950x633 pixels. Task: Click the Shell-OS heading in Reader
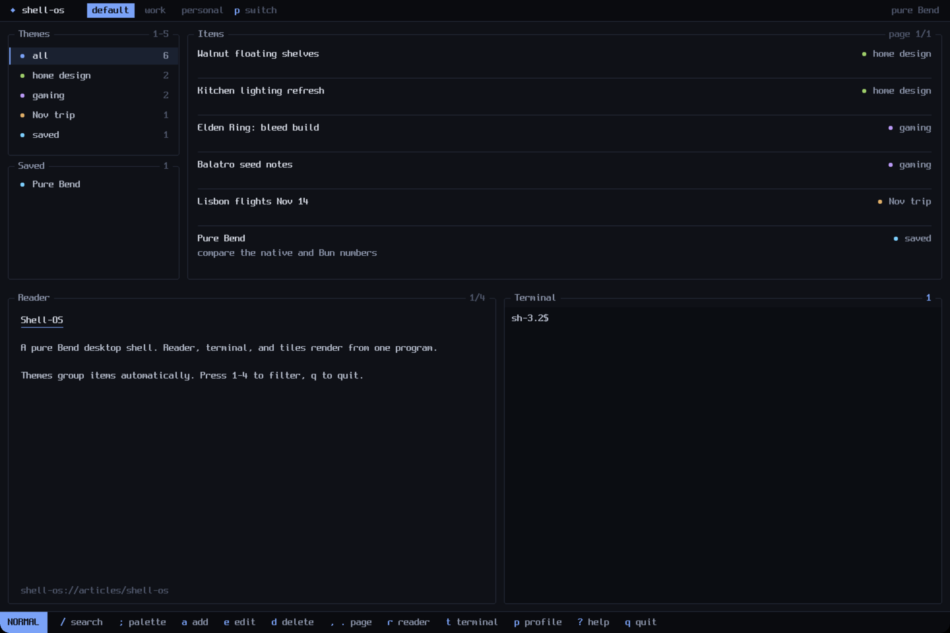tap(42, 320)
